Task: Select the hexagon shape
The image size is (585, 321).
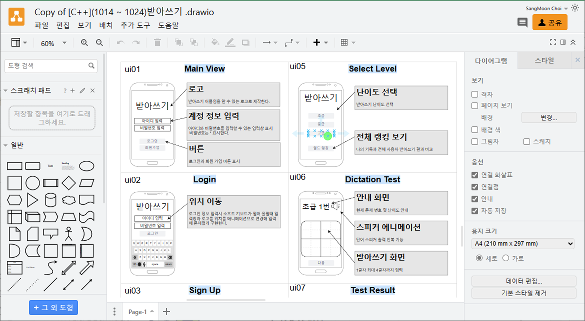Action: pos(15,200)
